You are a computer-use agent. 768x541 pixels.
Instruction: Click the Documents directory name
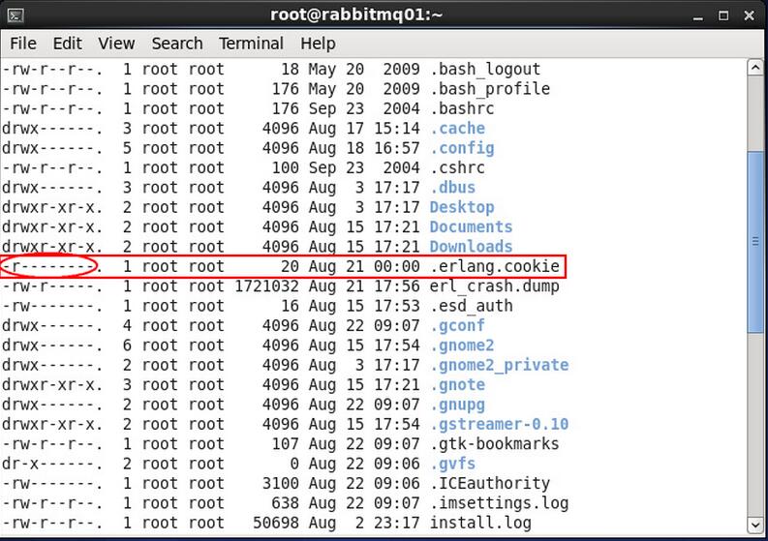(x=471, y=226)
